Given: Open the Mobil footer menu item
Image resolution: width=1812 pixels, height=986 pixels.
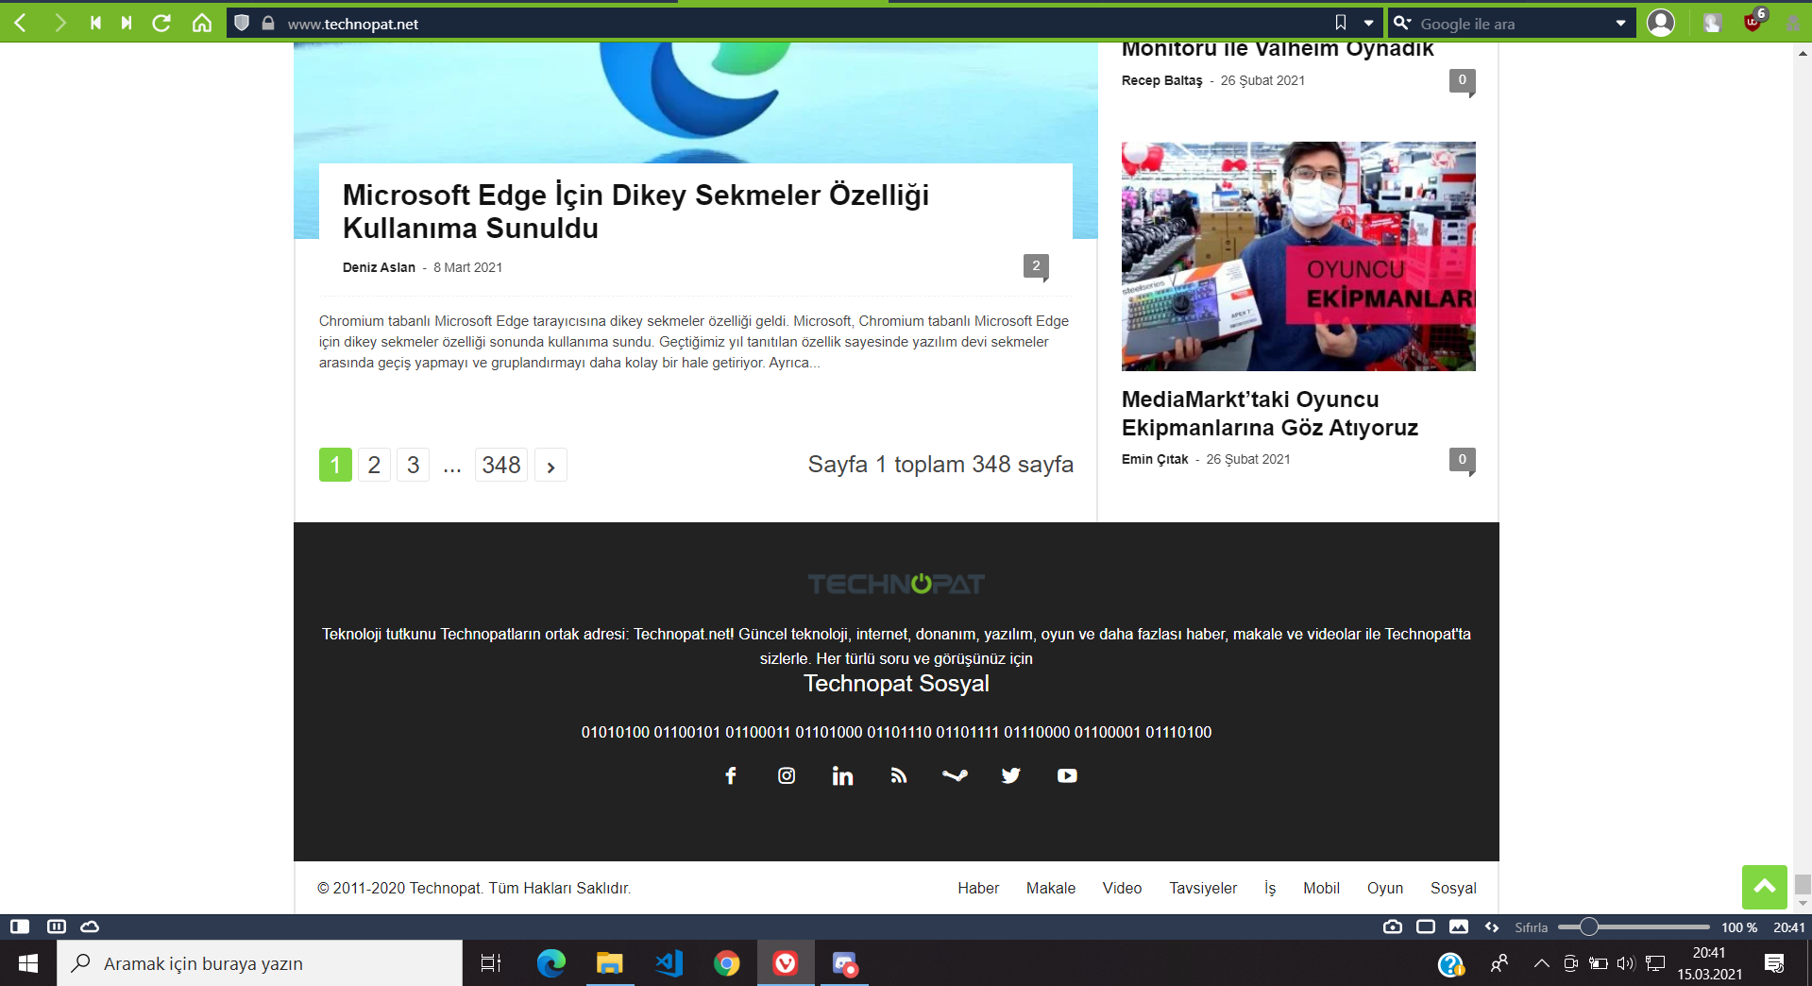Looking at the screenshot, I should (1321, 888).
